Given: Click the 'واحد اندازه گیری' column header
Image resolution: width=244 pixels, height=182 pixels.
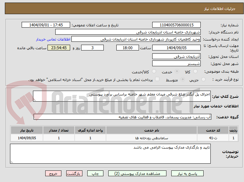Looking at the screenshot, I should pyautogui.click(x=90, y=130).
